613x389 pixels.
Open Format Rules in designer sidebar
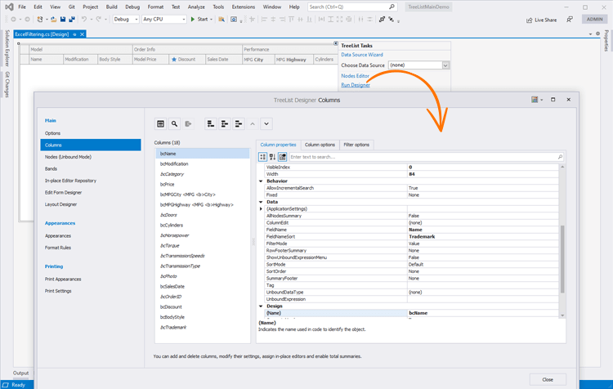click(91, 248)
